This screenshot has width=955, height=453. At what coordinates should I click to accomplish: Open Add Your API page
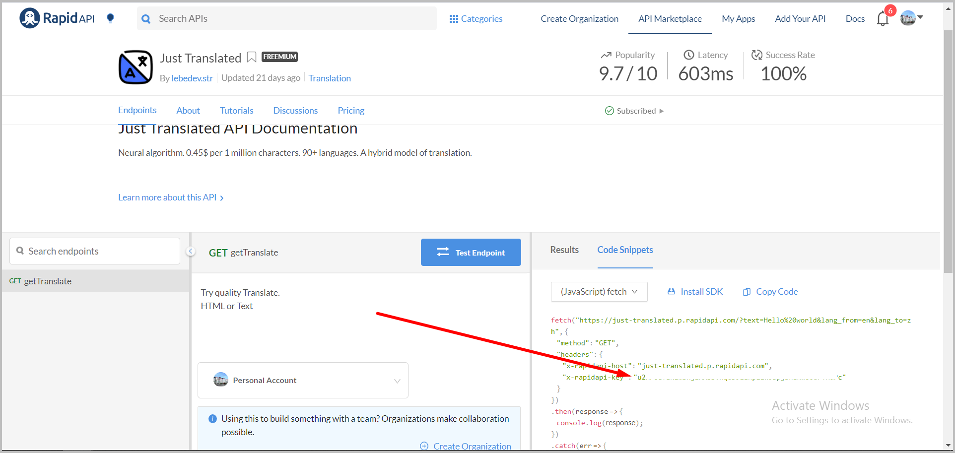[x=800, y=19]
